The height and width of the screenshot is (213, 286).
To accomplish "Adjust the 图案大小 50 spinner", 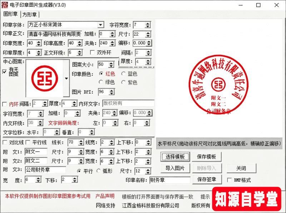I will [x=111, y=65].
